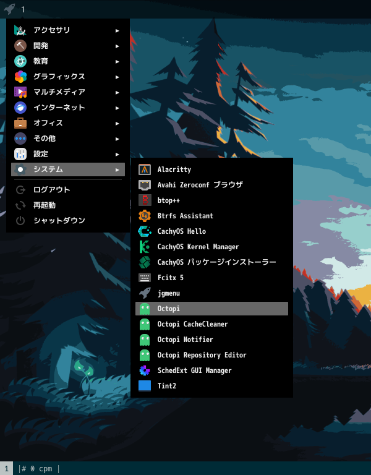This screenshot has width=371, height=475.
Task: Click the jgmenu rocket icon
Action: pos(145,293)
